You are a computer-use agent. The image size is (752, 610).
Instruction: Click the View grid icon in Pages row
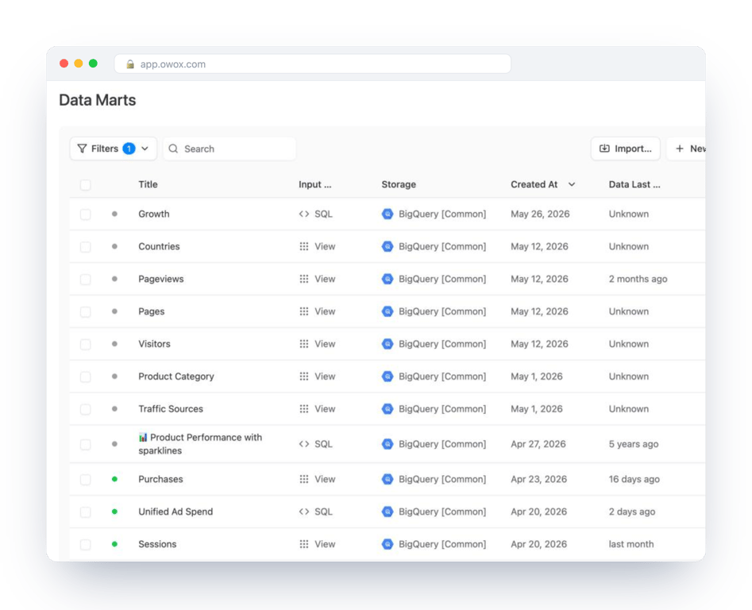point(304,311)
